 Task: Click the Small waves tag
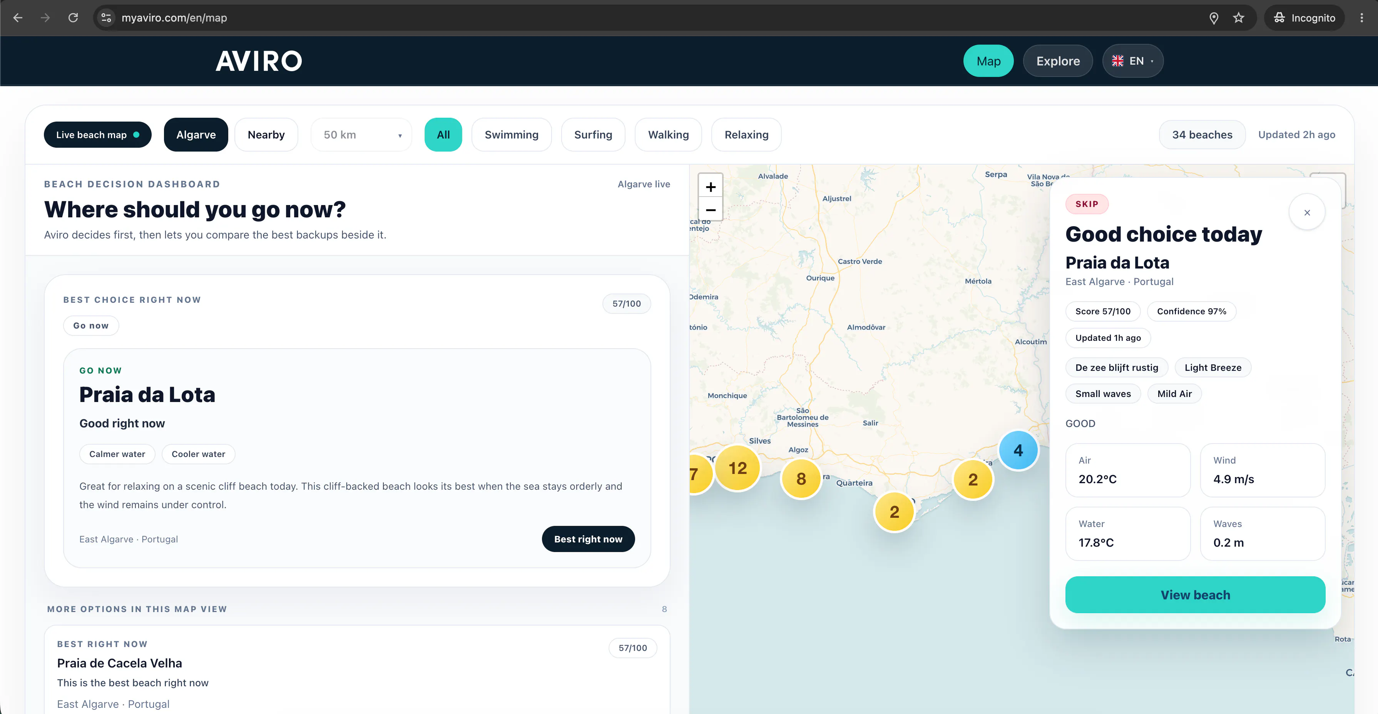click(1103, 394)
